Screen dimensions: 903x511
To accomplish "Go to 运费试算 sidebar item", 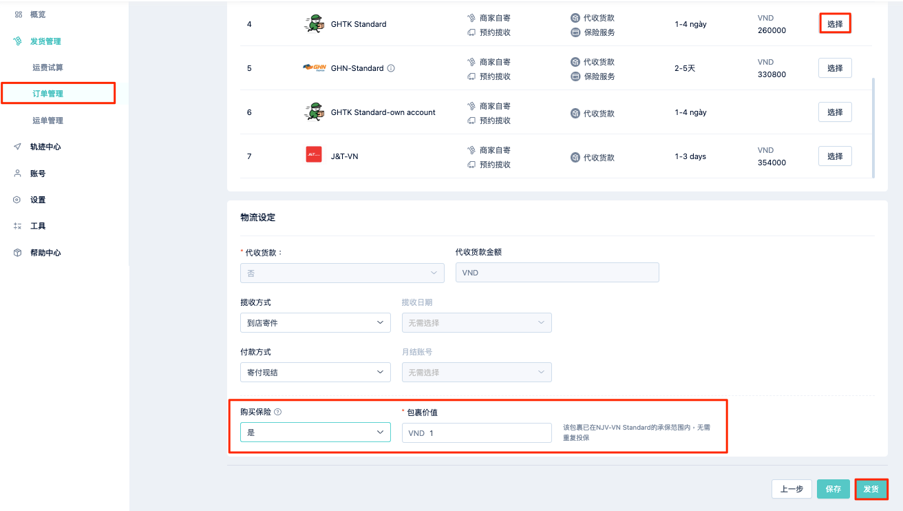I will tap(48, 67).
